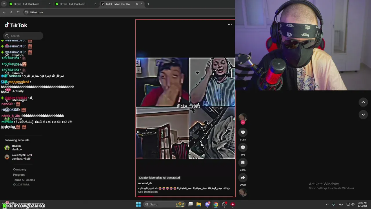Image resolution: width=371 pixels, height=209 pixels.
Task: Open Discord from the taskbar
Action: (x=207, y=204)
